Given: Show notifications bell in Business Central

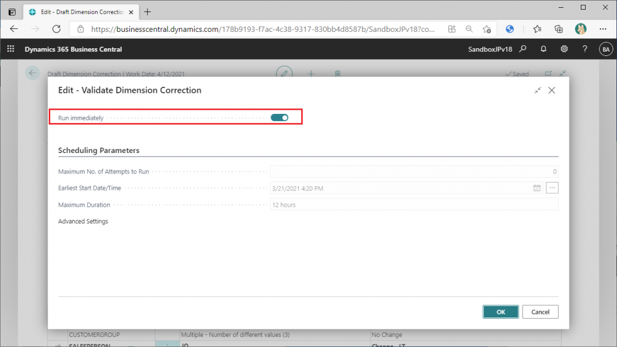Looking at the screenshot, I should (x=543, y=49).
